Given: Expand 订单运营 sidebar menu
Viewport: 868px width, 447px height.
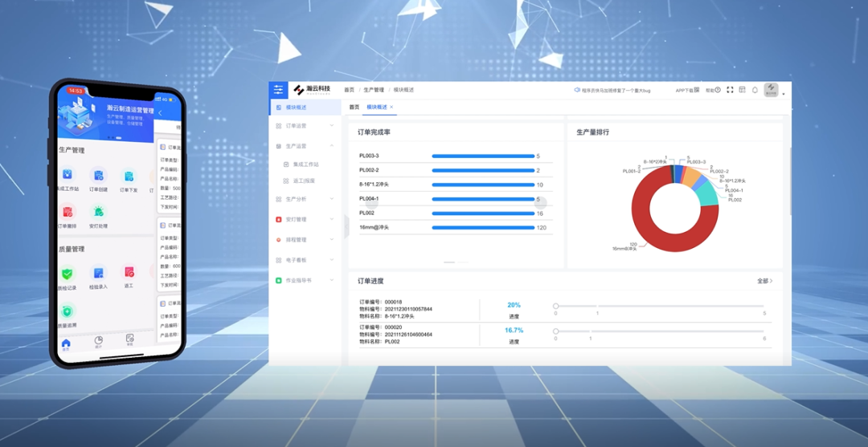Looking at the screenshot, I should pyautogui.click(x=305, y=126).
